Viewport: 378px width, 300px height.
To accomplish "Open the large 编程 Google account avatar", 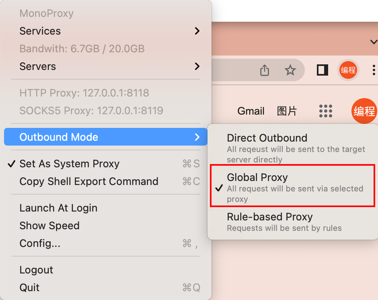I will pos(364,111).
